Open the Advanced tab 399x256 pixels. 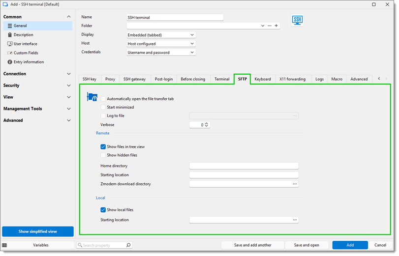click(359, 79)
